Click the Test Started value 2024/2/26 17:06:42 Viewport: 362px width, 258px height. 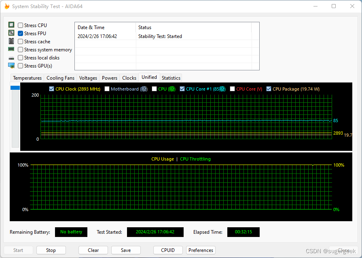155,232
